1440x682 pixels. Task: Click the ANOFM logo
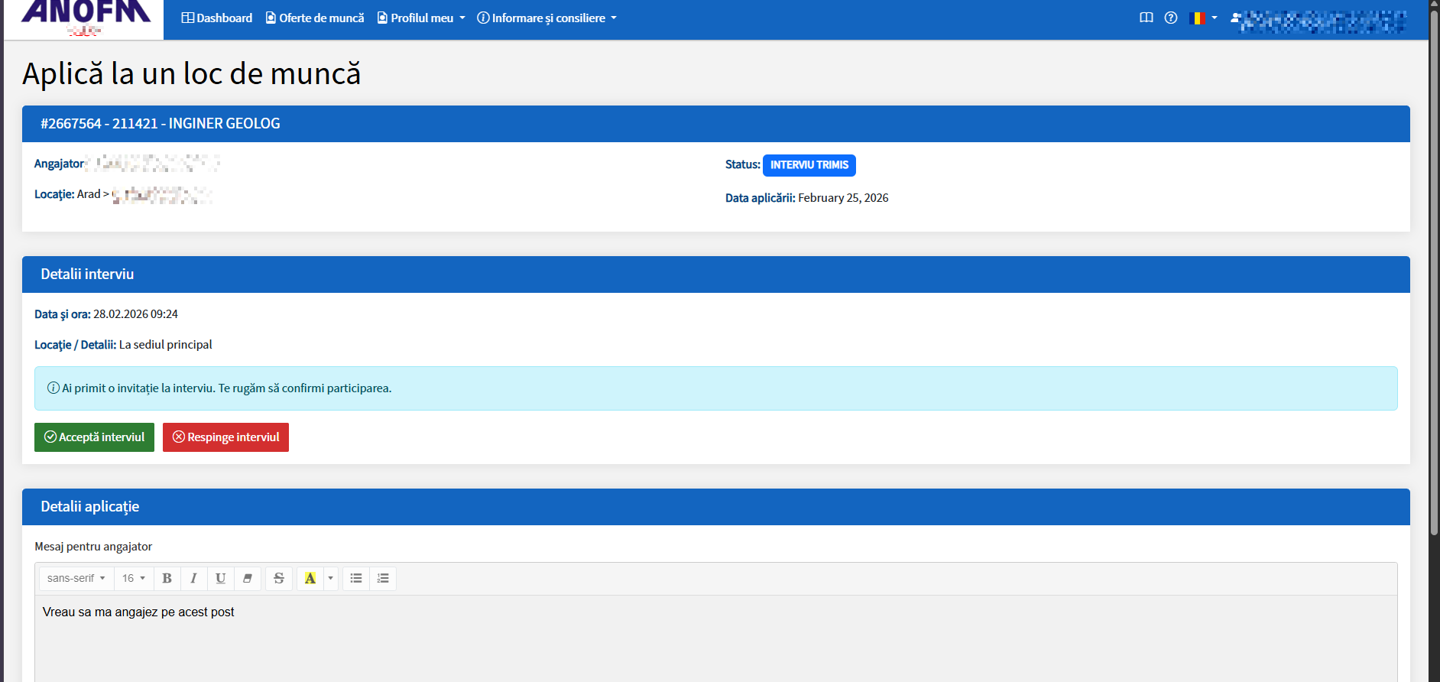tap(85, 17)
